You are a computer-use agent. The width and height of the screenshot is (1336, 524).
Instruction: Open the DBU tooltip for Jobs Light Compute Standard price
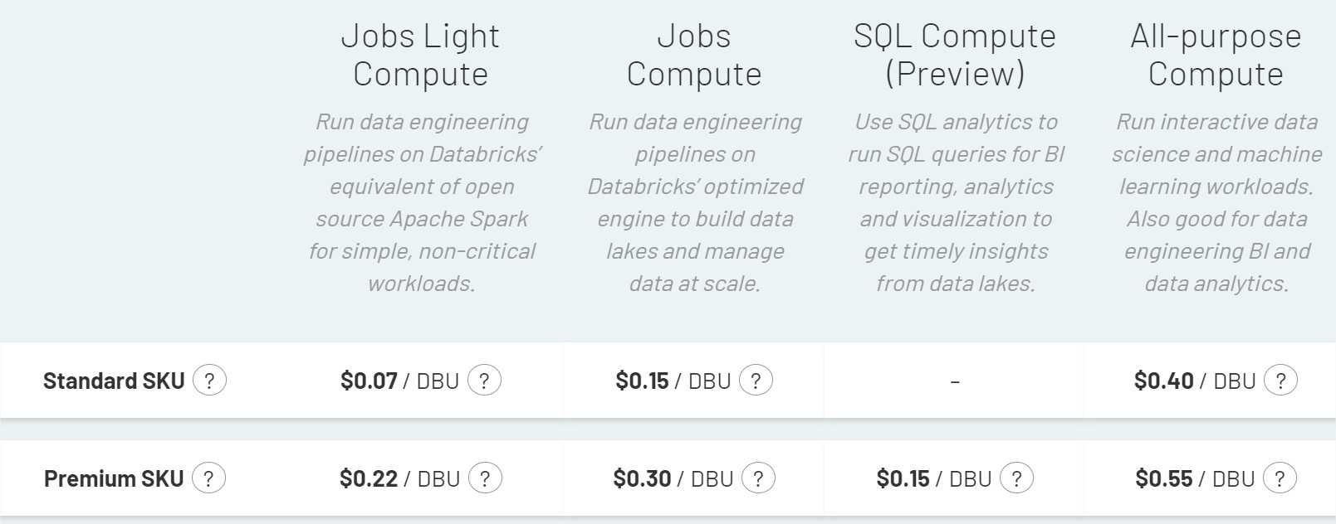[x=485, y=380]
